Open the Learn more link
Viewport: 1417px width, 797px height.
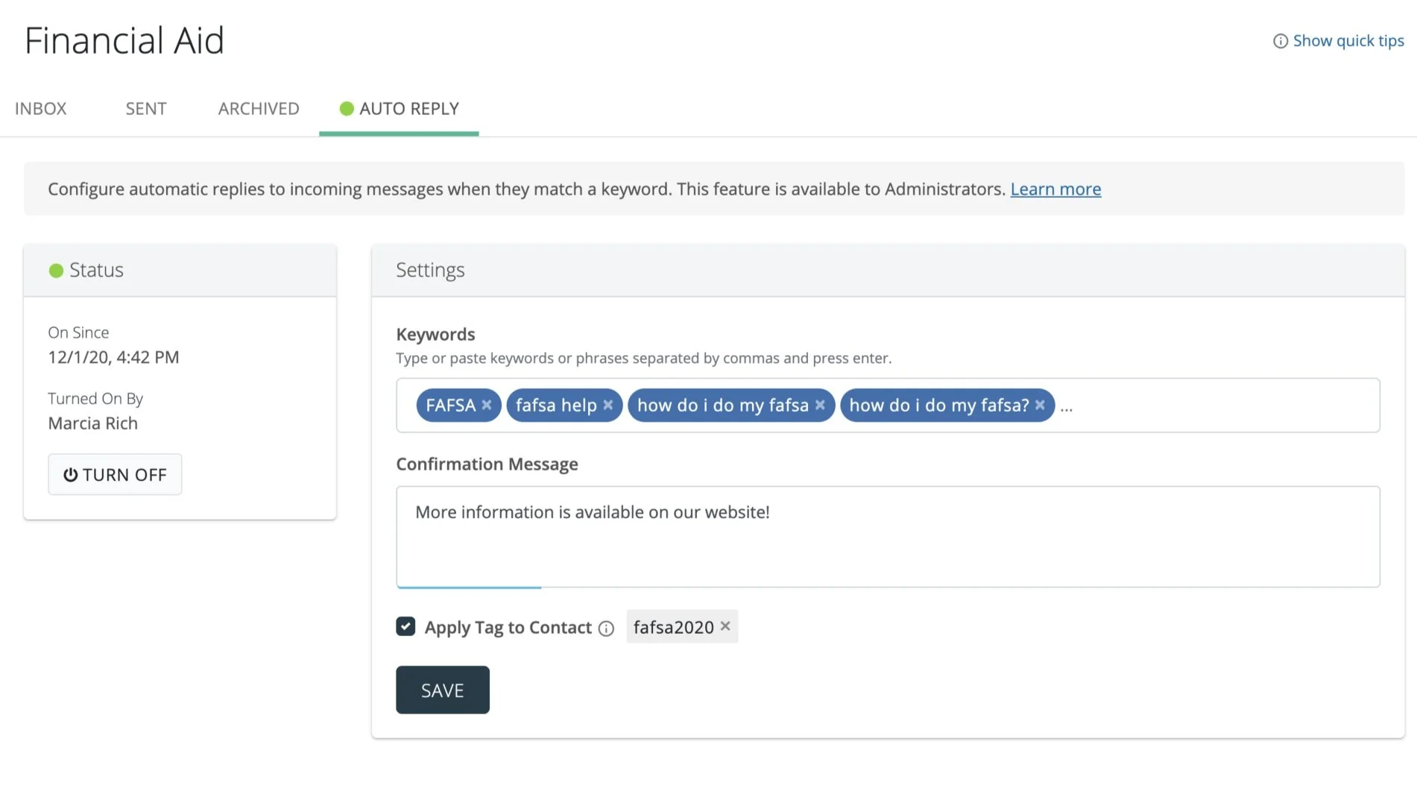1055,189
